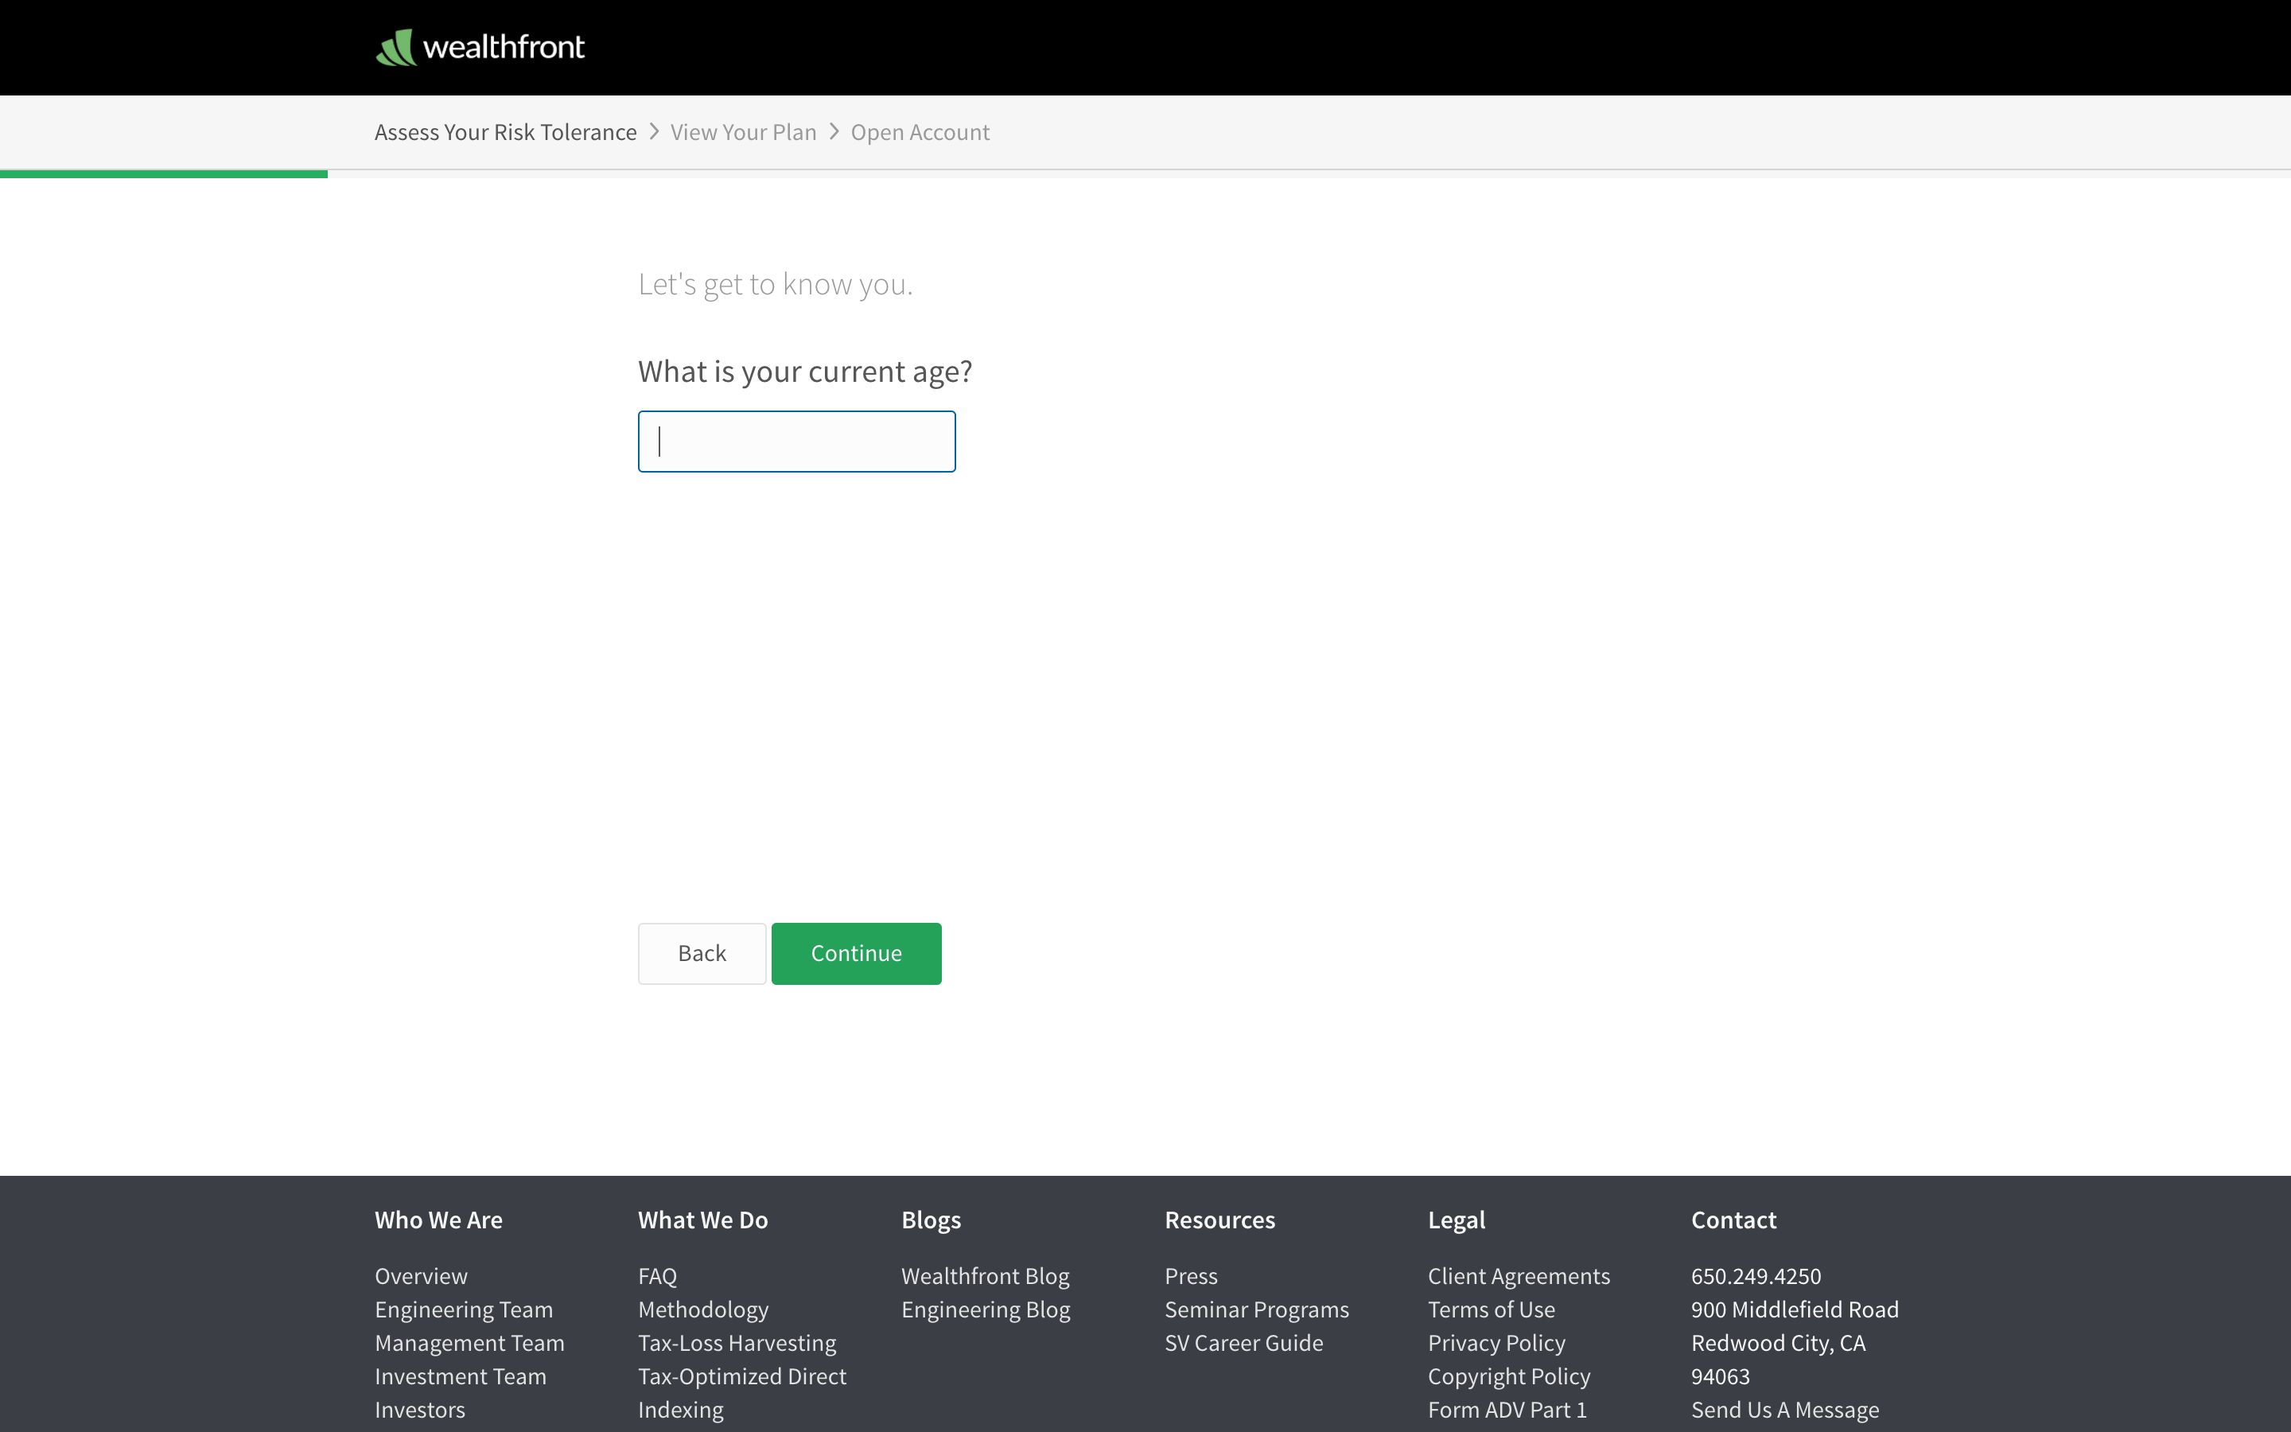This screenshot has width=2291, height=1432.
Task: Click the '900 Middlefield Road' address line
Action: point(1795,1309)
